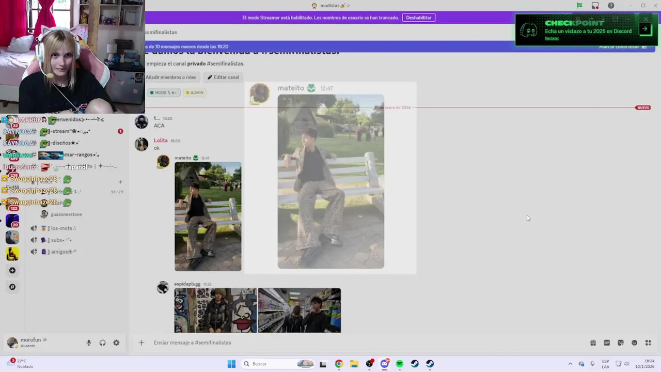This screenshot has width=661, height=372.
Task: Click the Editar canal button
Action: point(223,78)
